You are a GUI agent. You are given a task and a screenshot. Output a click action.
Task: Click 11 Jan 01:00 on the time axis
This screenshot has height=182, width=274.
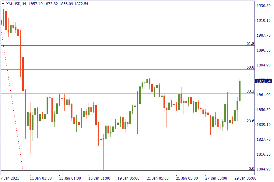pyautogui.click(x=40, y=178)
